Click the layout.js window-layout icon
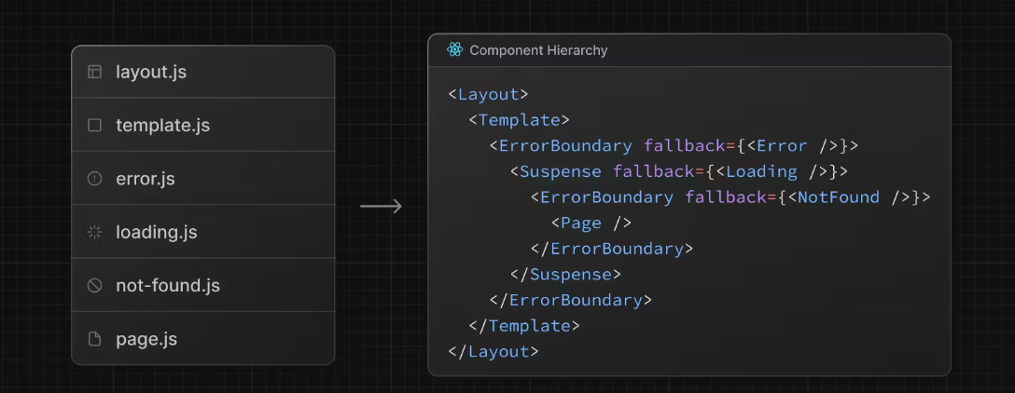The width and height of the screenshot is (1015, 393). click(94, 72)
